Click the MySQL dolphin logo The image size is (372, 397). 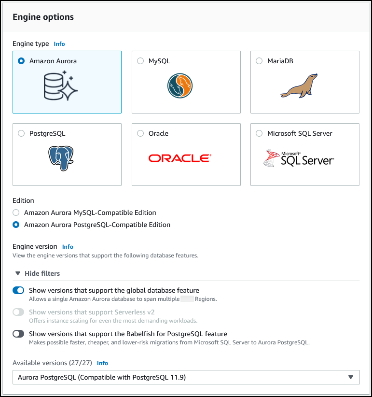point(180,87)
